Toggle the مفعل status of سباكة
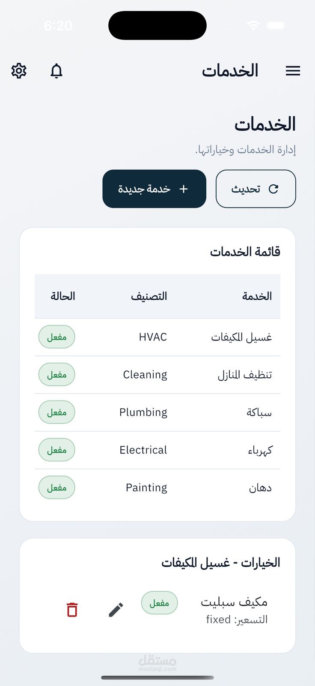The width and height of the screenshot is (315, 686). click(x=57, y=412)
